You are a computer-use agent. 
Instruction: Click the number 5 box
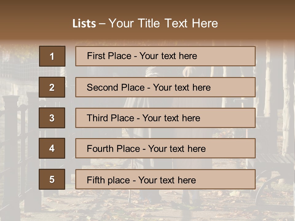tap(52, 179)
